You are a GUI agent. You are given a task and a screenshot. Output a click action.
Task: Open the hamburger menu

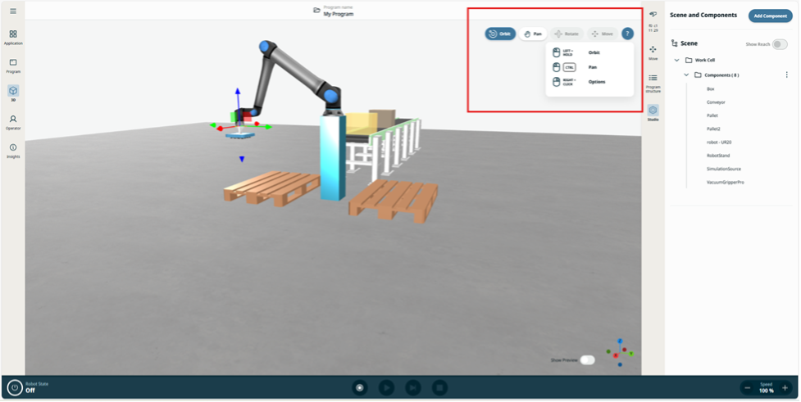click(x=13, y=11)
